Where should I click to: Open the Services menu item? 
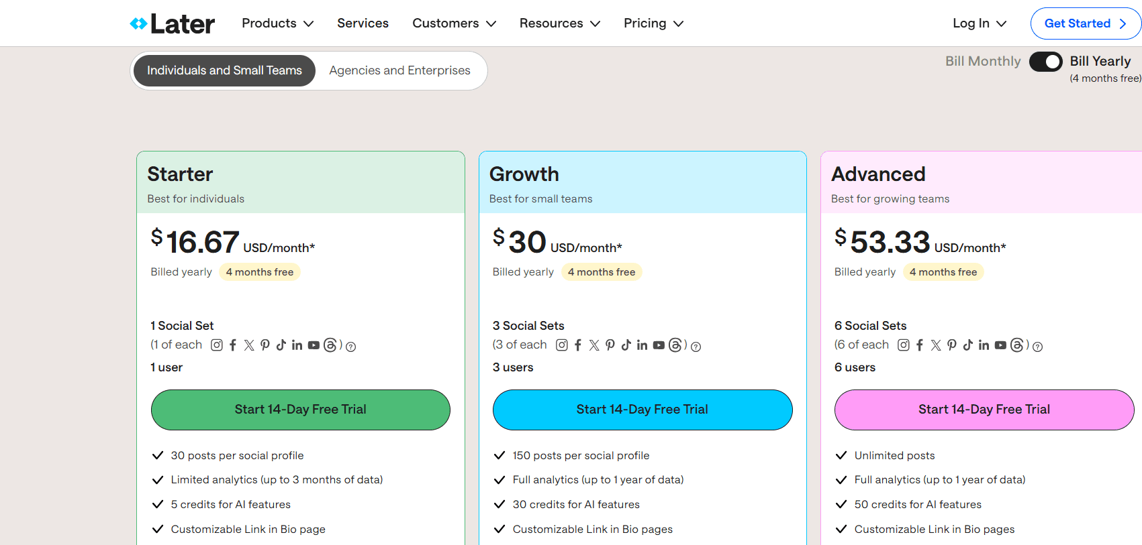click(x=363, y=23)
